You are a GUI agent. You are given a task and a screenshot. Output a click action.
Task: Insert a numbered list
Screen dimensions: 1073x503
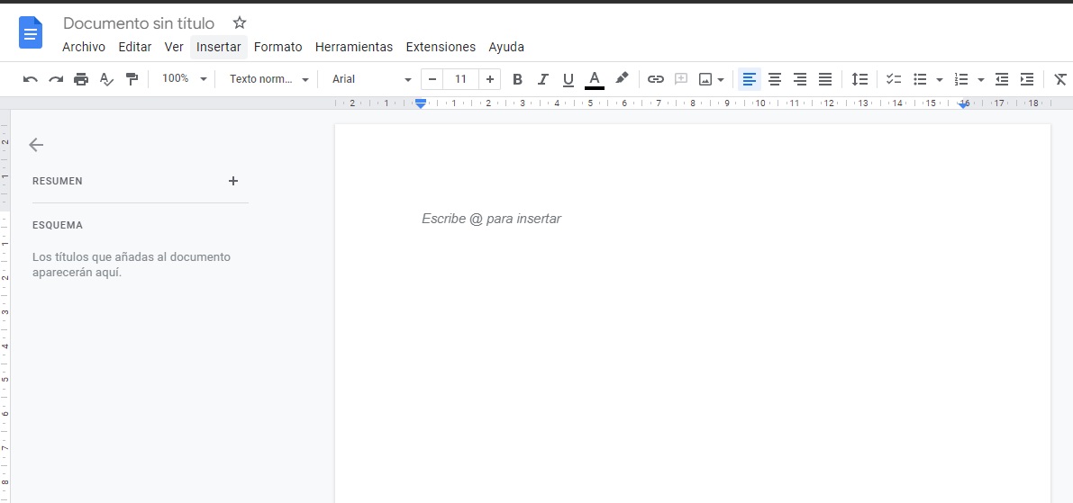click(961, 79)
